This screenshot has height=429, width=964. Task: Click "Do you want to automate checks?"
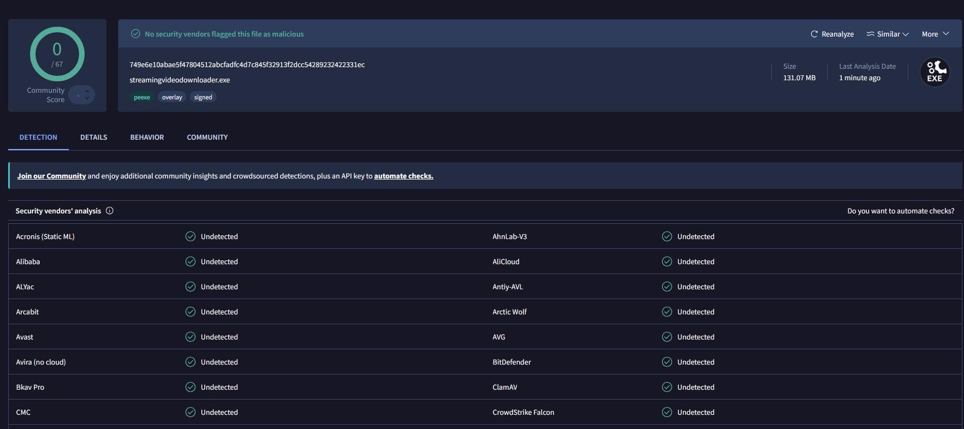click(x=901, y=211)
